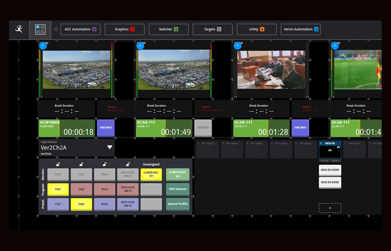Select Black in the Program row
391x251 pixels.
[x=105, y=189]
